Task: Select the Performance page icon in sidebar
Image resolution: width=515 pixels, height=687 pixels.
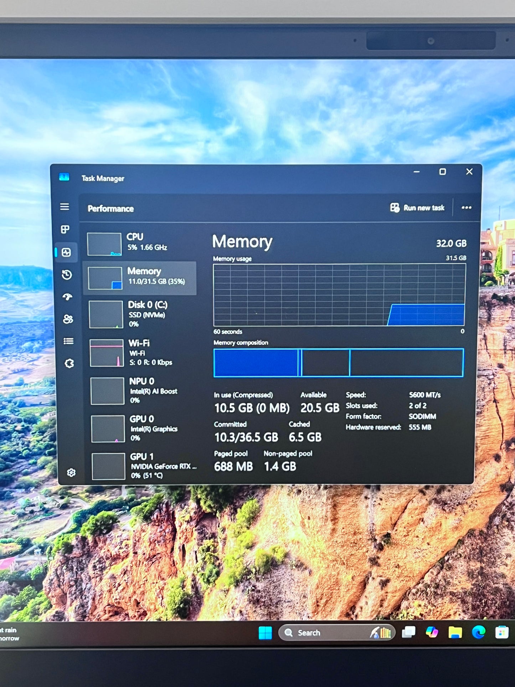Action: (x=66, y=252)
